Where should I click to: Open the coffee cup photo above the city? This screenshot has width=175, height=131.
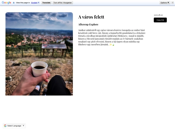point(39,54)
